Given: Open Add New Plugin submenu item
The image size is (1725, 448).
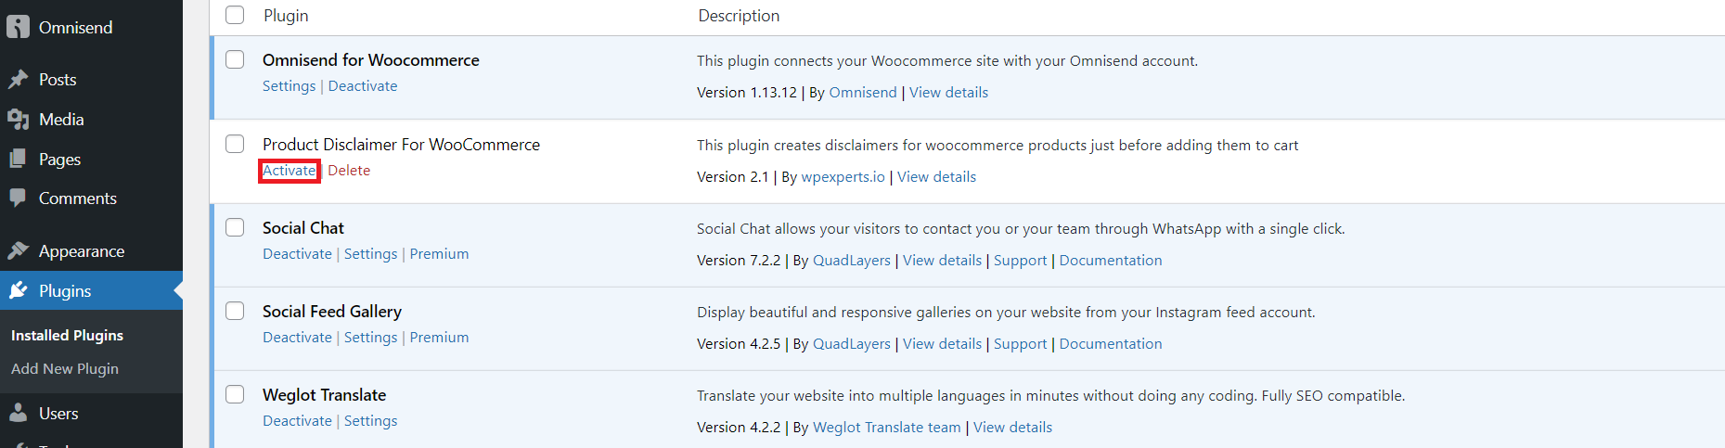Looking at the screenshot, I should click(x=65, y=369).
